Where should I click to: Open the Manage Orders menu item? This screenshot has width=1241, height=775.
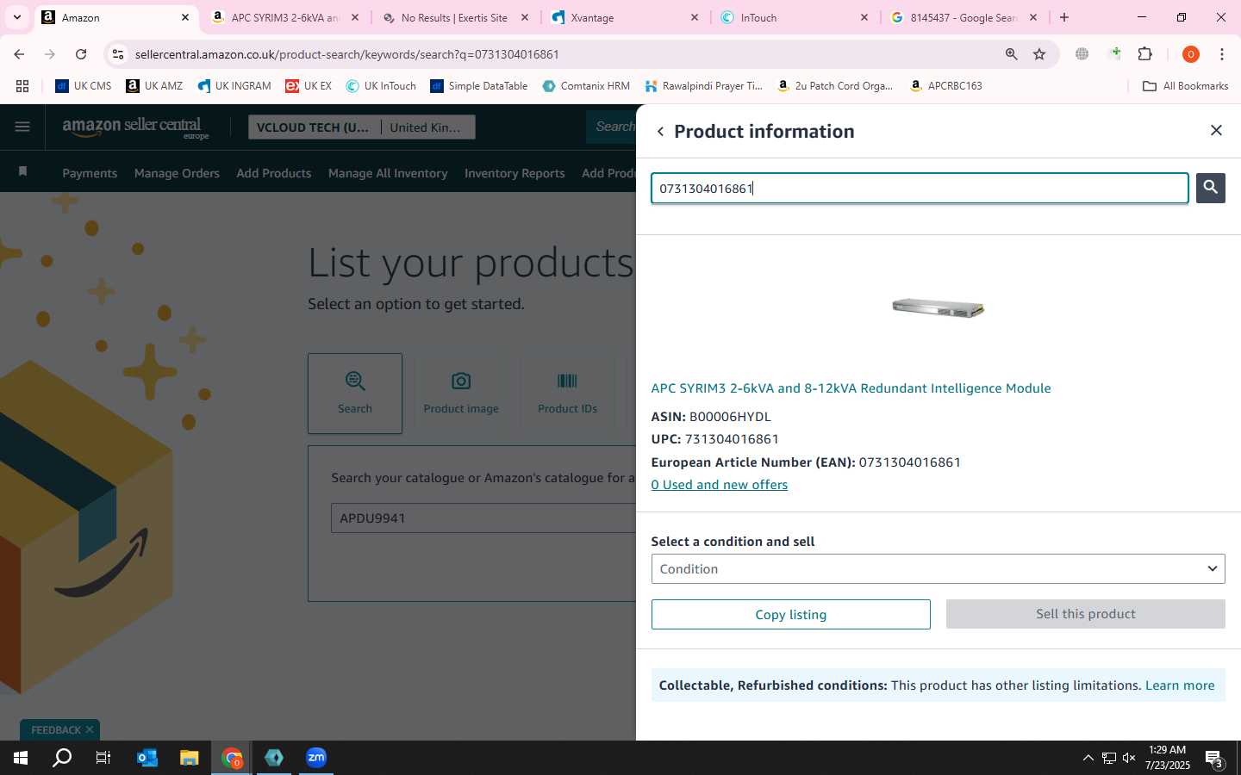177,173
